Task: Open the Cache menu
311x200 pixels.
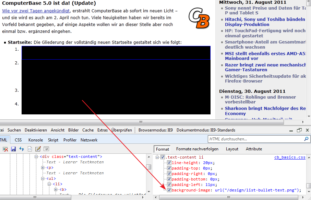Action: tap(88, 130)
